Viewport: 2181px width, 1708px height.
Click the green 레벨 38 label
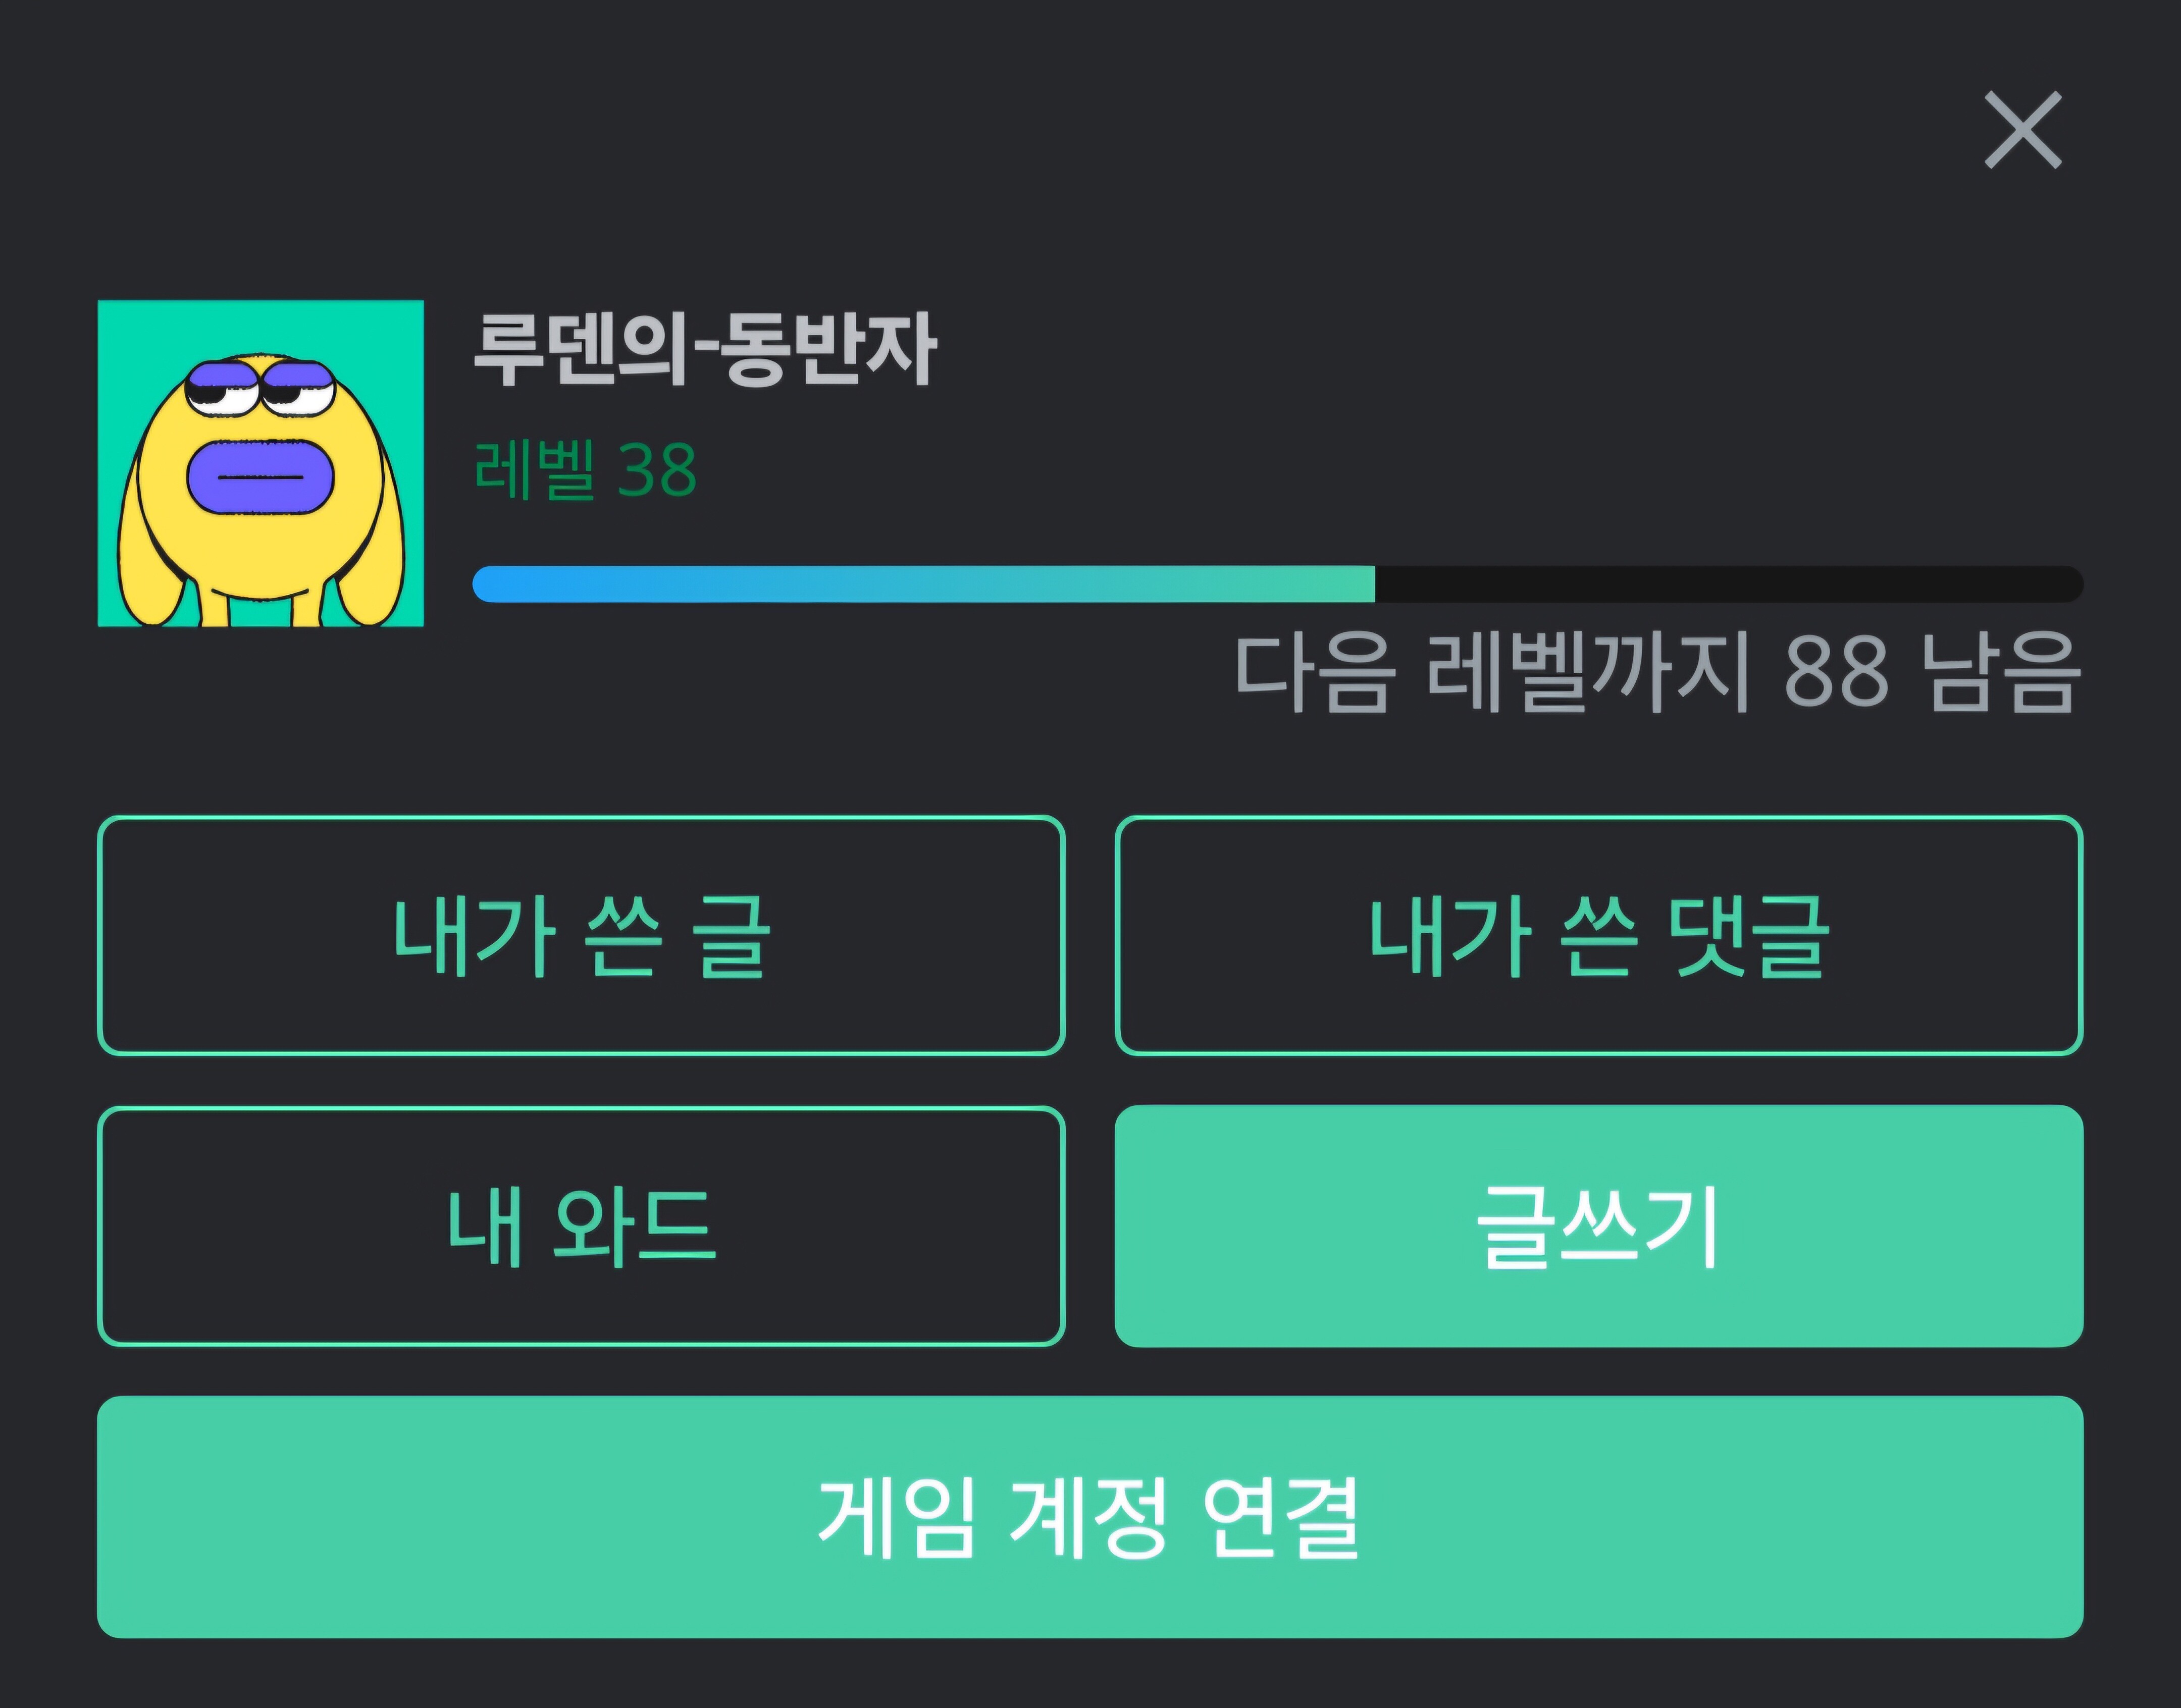585,470
